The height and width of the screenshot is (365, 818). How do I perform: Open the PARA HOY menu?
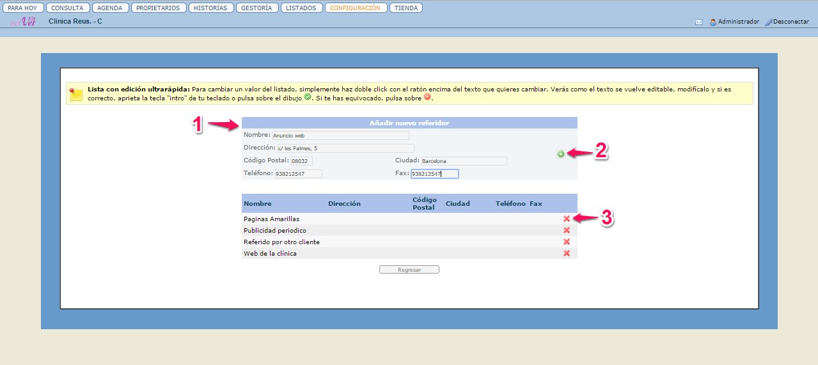[22, 8]
